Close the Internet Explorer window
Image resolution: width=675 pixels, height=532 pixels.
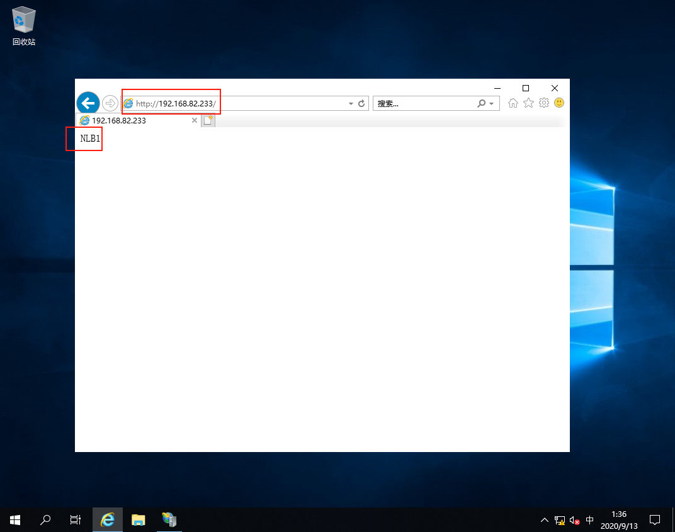(555, 88)
